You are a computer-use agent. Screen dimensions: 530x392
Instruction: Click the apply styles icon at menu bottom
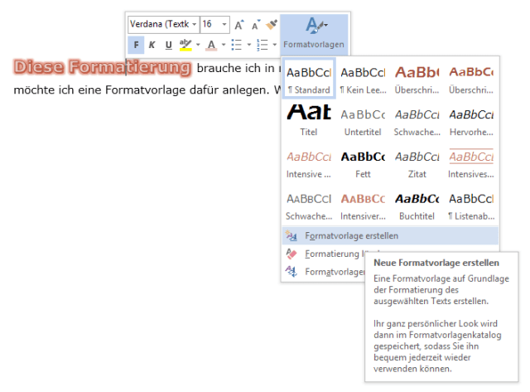[x=291, y=271]
